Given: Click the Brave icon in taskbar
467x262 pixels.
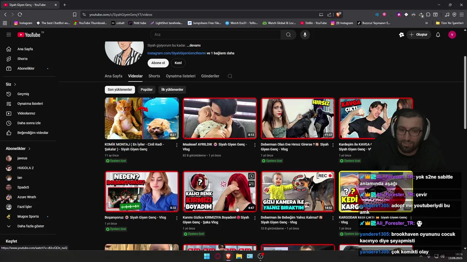Looking at the screenshot, I should coord(228,256).
